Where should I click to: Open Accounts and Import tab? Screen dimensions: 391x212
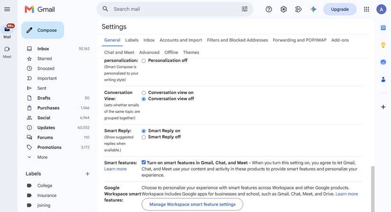[x=181, y=40]
